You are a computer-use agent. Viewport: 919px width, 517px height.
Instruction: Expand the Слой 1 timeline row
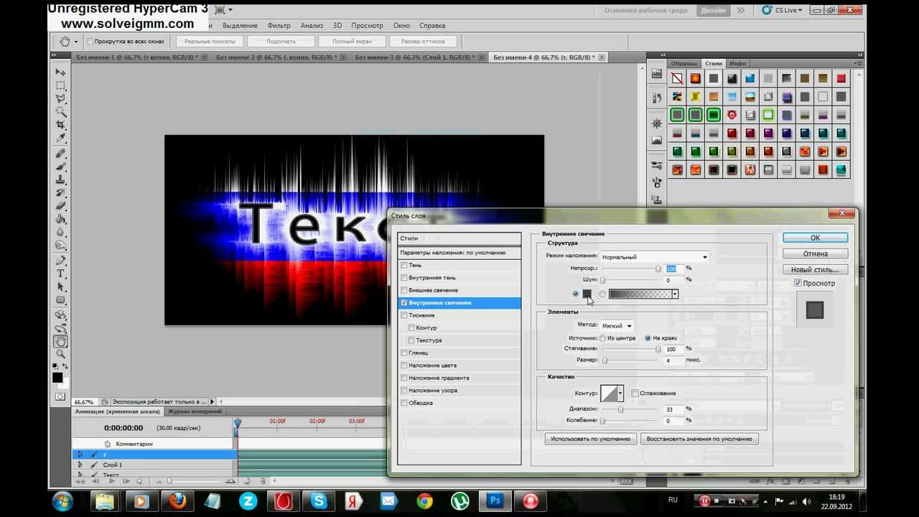[x=80, y=465]
